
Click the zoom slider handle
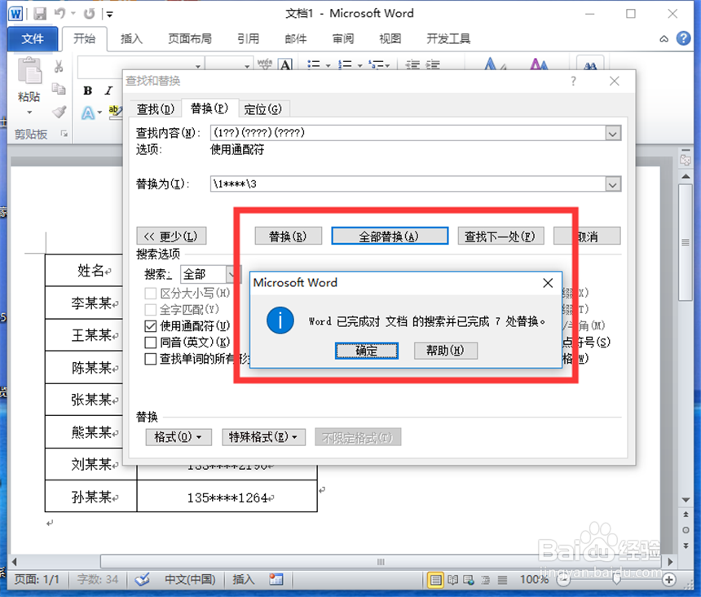(617, 580)
